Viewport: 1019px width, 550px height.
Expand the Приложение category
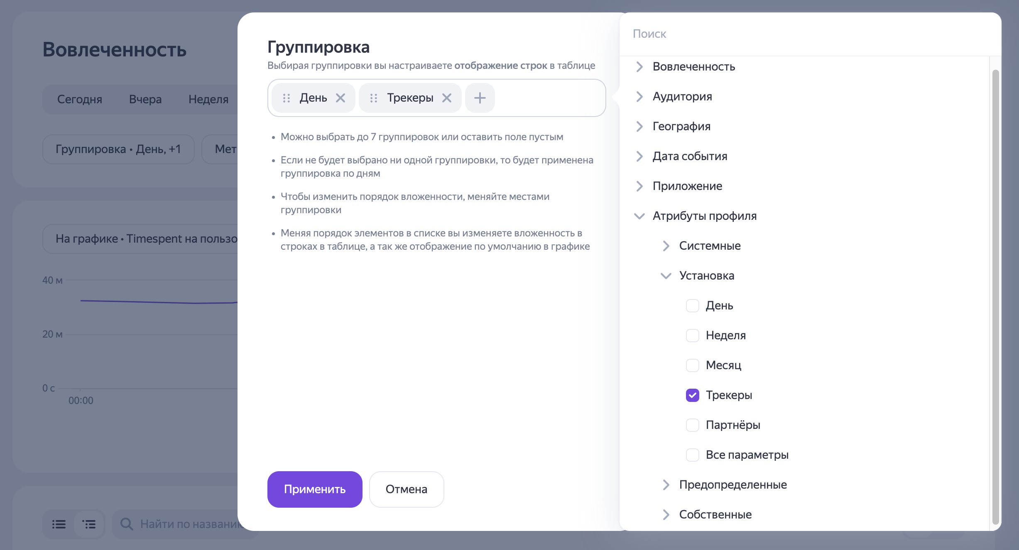point(639,186)
